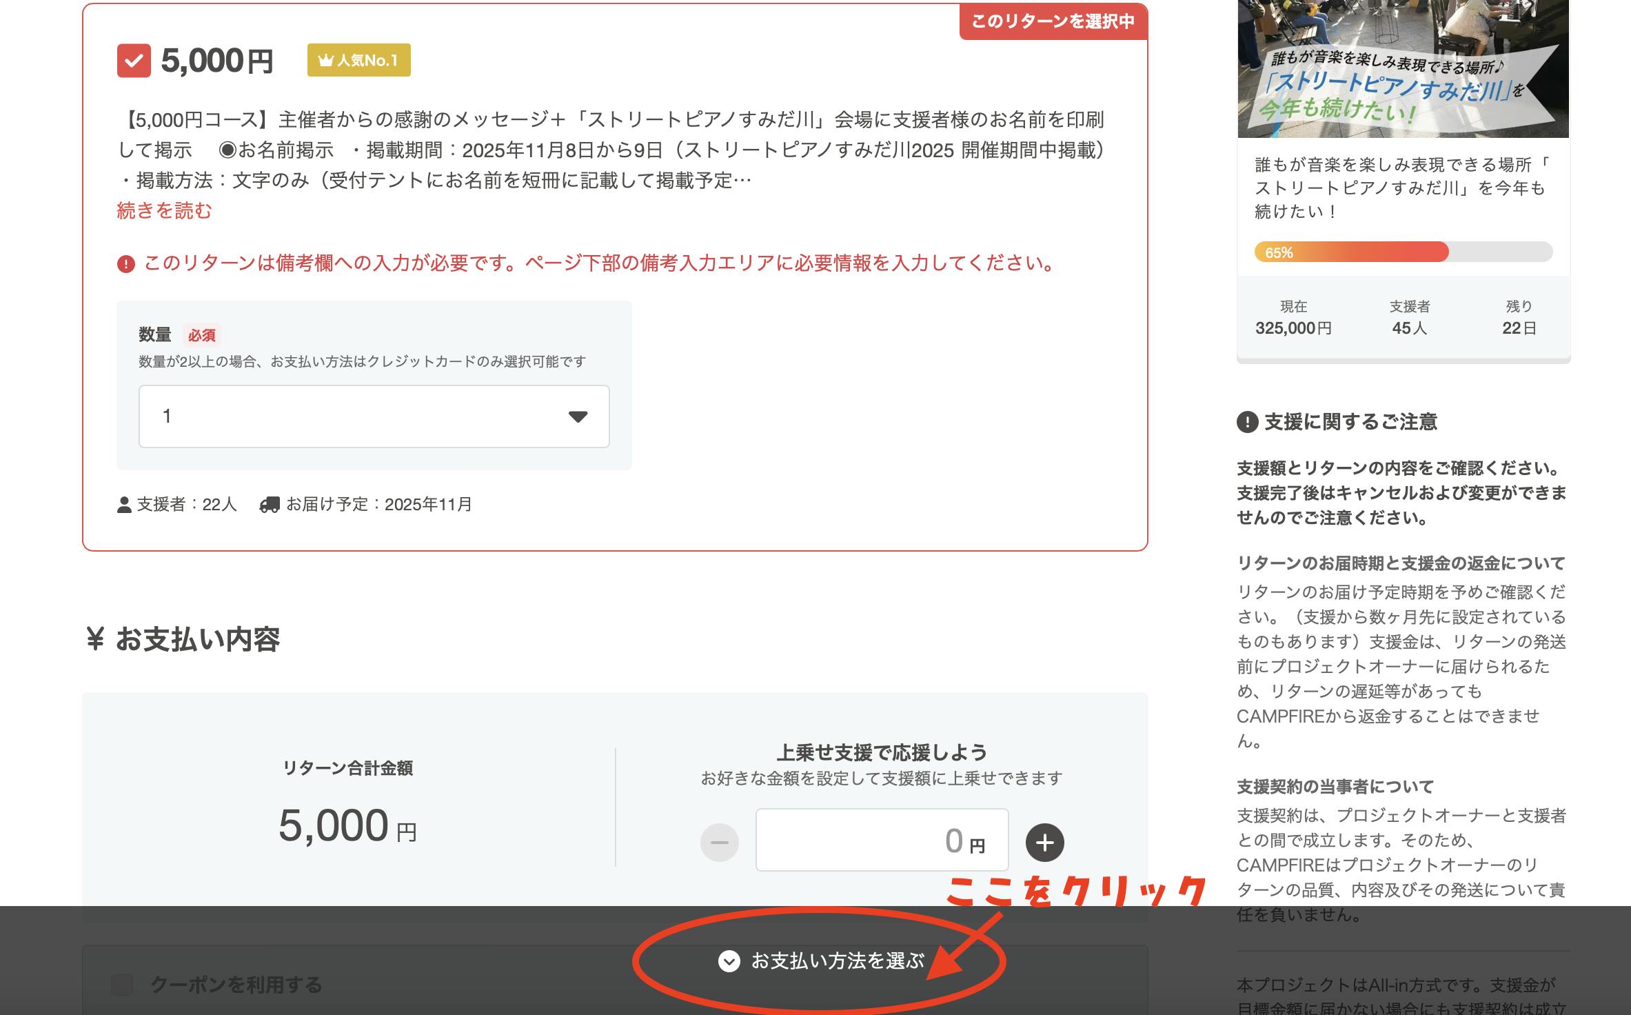The height and width of the screenshot is (1015, 1631).
Task: Open the project title link in sidebar
Action: click(1399, 188)
